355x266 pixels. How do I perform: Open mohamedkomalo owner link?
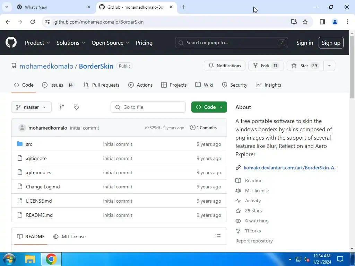coord(46,66)
